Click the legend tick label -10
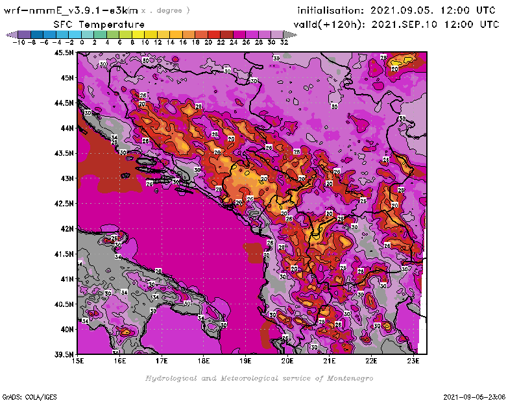Screen dimensions: 519x401 pyautogui.click(x=19, y=42)
